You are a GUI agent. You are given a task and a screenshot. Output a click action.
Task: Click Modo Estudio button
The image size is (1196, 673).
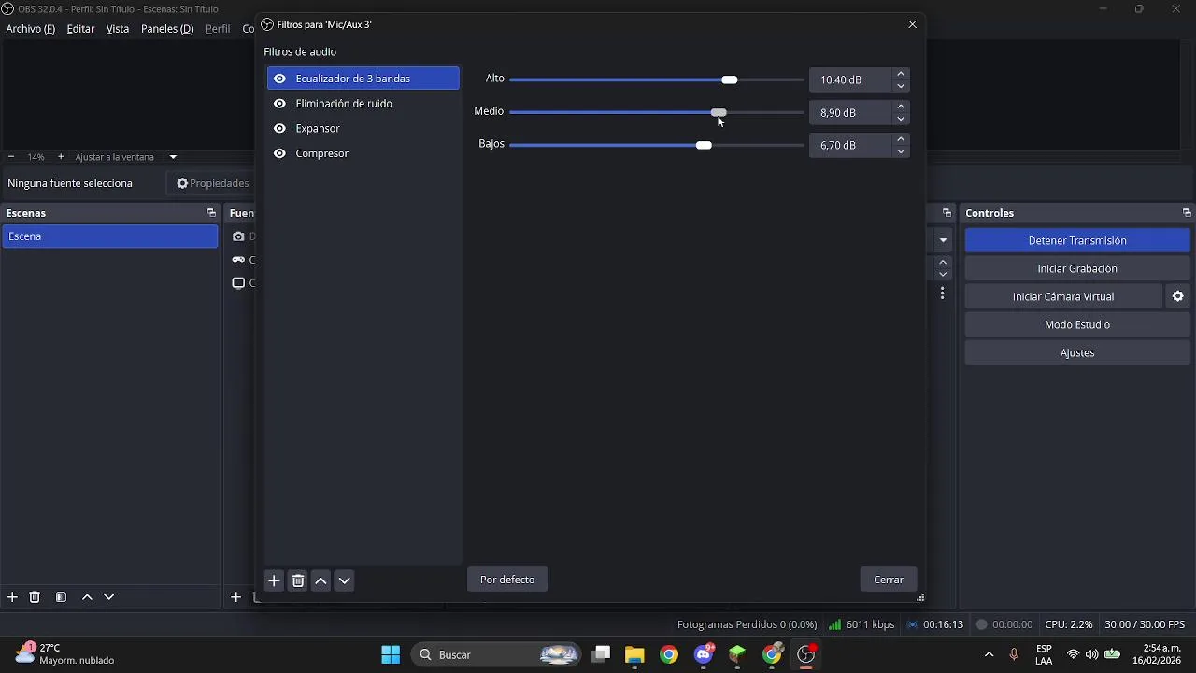tap(1077, 324)
